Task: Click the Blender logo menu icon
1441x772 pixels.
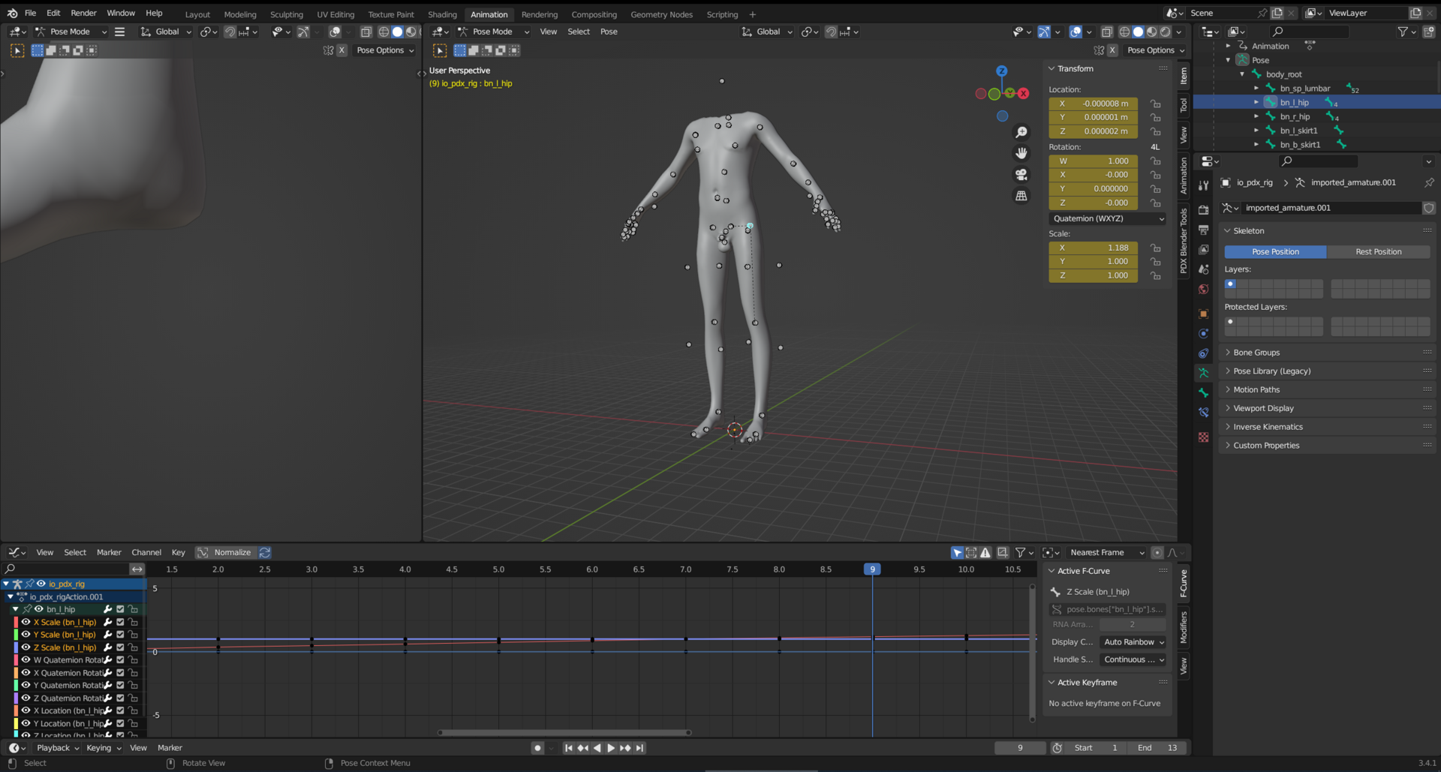Action: point(12,13)
